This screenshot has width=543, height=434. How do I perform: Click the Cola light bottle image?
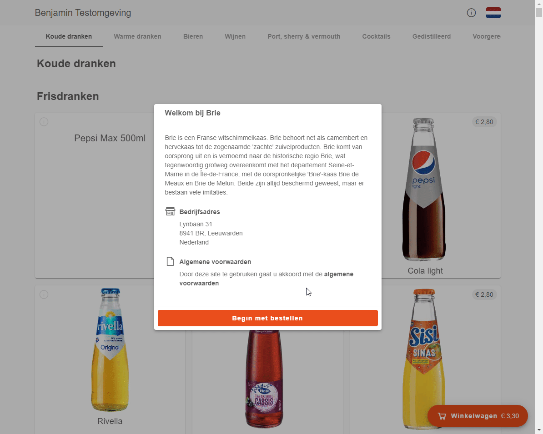[x=423, y=190]
